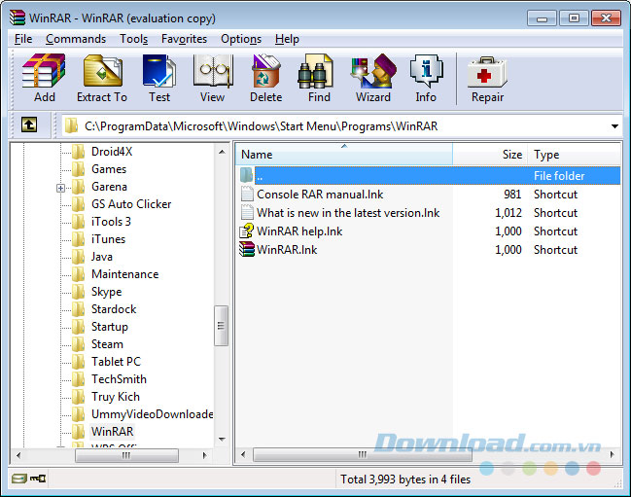The image size is (631, 497).
Task: Click the key password icon in status bar
Action: [x=38, y=479]
